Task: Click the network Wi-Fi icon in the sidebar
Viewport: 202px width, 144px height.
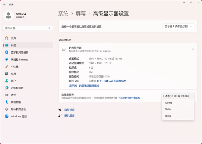Action: click(7, 59)
